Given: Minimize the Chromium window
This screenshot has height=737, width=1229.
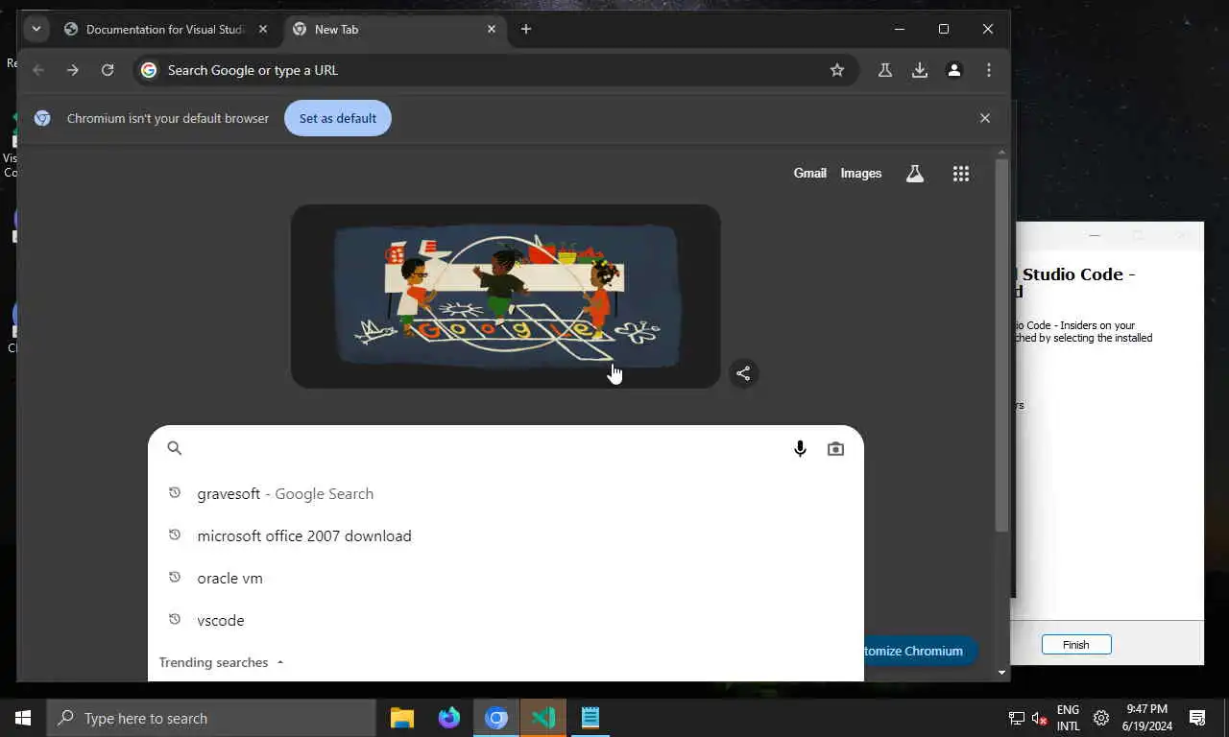Looking at the screenshot, I should pos(900,29).
